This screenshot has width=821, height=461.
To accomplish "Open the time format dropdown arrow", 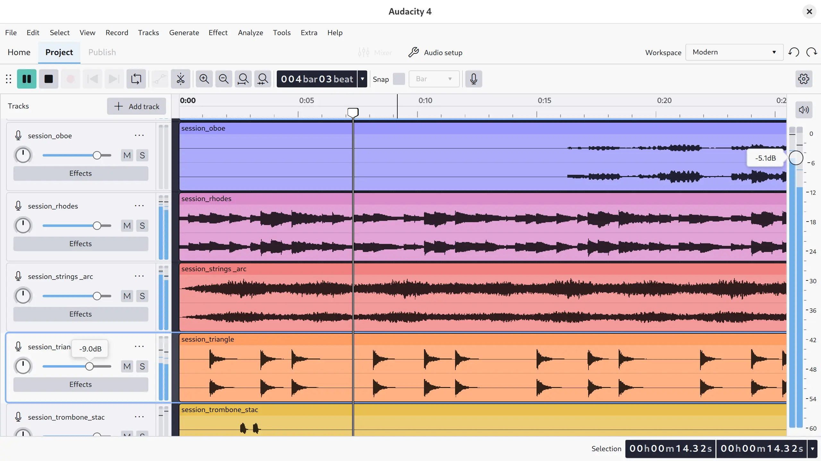I will pos(362,79).
